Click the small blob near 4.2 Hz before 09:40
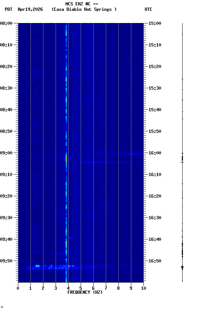198x311 pixels. (71, 238)
